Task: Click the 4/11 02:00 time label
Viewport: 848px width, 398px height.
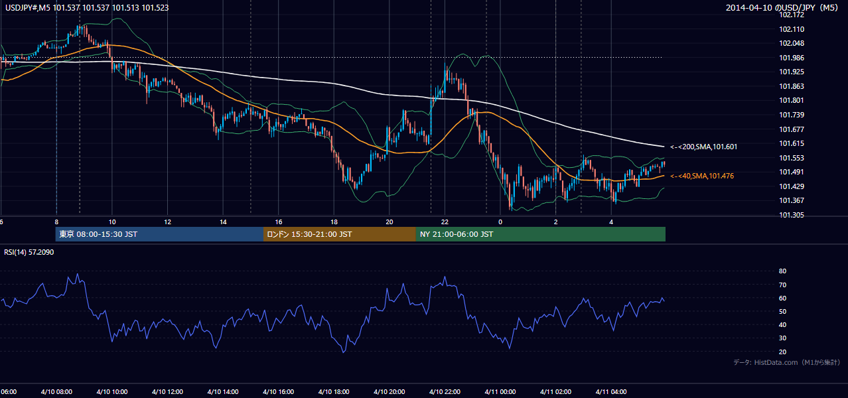Action: (x=555, y=391)
